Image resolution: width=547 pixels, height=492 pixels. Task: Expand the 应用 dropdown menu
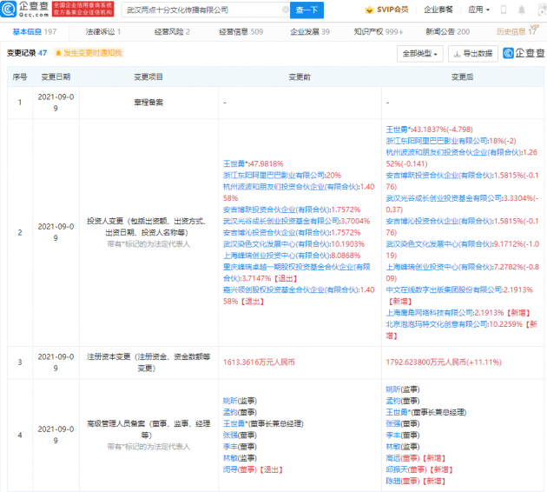pos(478,10)
